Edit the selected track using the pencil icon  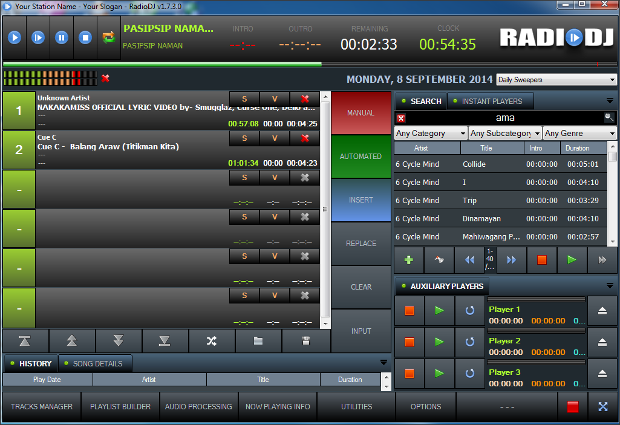coord(439,259)
